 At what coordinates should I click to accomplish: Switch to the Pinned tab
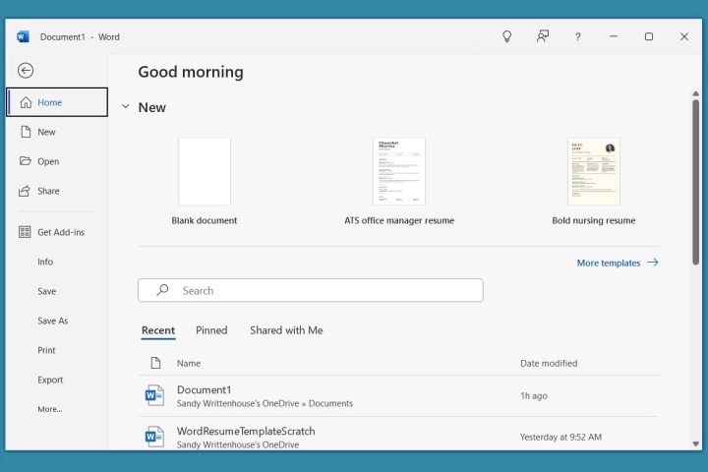[211, 330]
